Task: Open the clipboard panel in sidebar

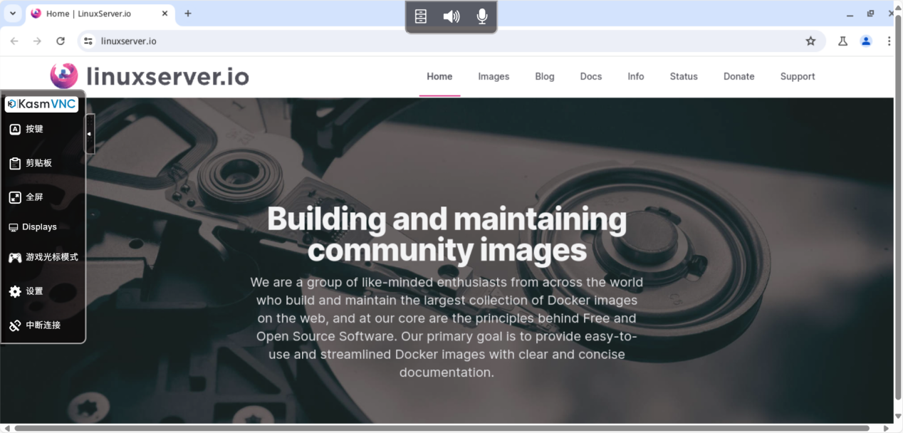Action: pyautogui.click(x=15, y=163)
